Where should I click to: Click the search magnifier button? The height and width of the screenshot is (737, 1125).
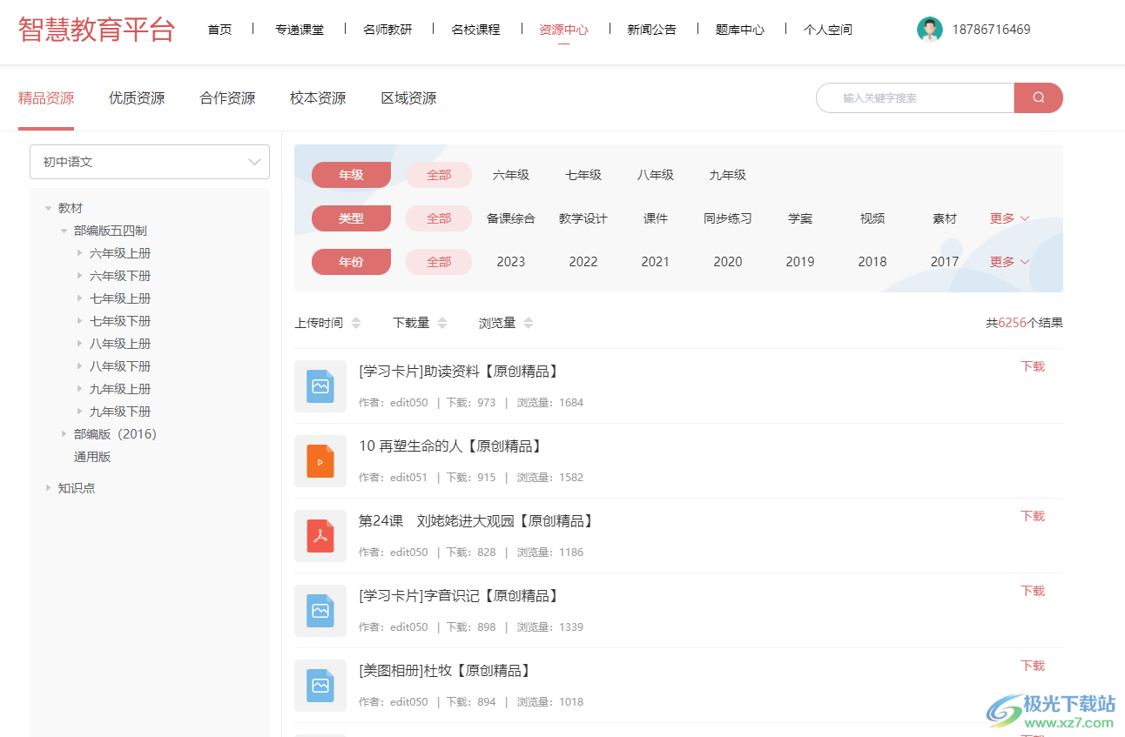[x=1038, y=97]
